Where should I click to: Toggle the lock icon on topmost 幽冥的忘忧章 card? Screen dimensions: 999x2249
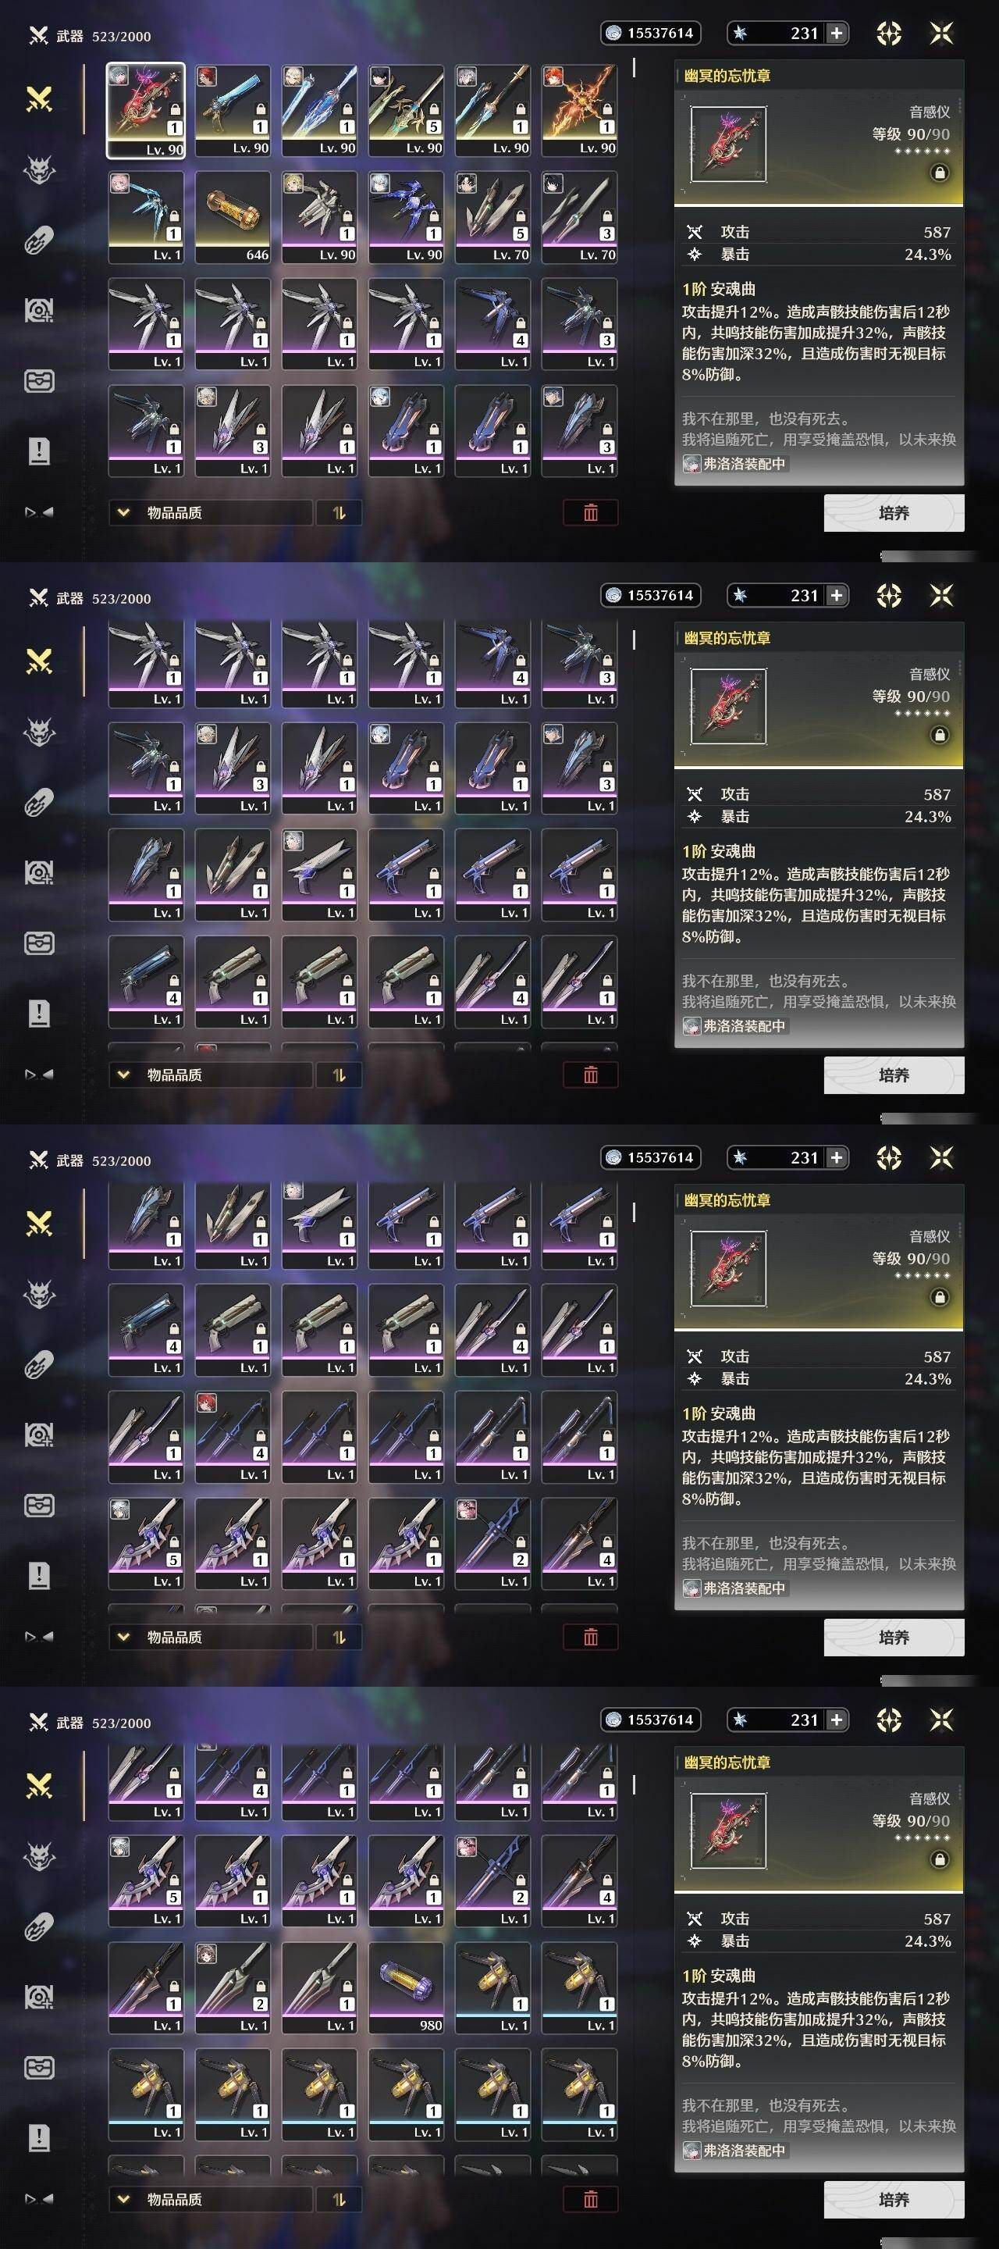click(940, 173)
